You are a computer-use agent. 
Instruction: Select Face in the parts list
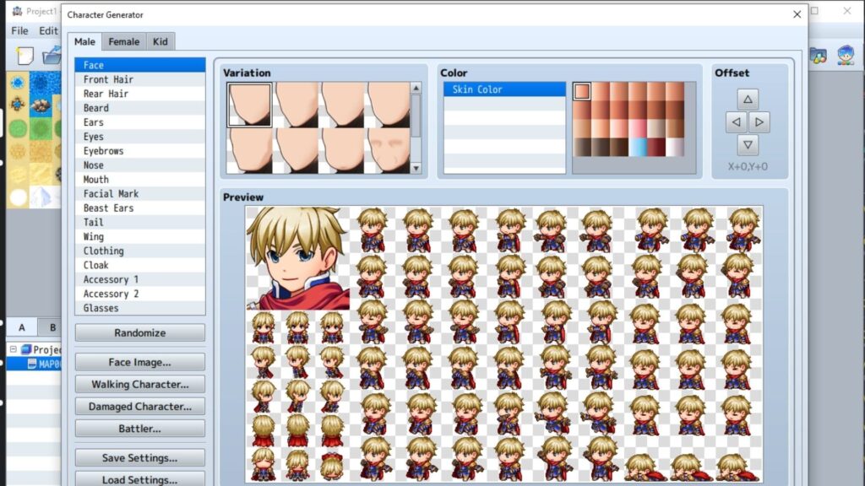click(140, 65)
